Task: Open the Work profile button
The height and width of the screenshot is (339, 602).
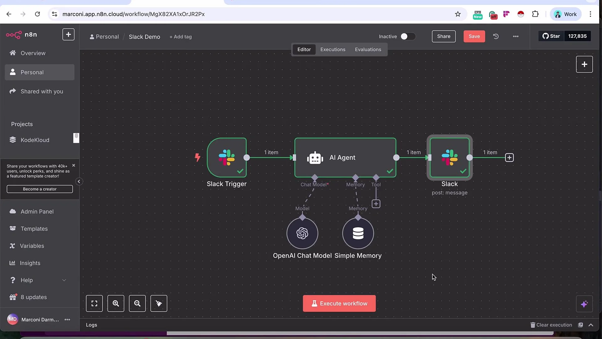Action: click(x=566, y=14)
